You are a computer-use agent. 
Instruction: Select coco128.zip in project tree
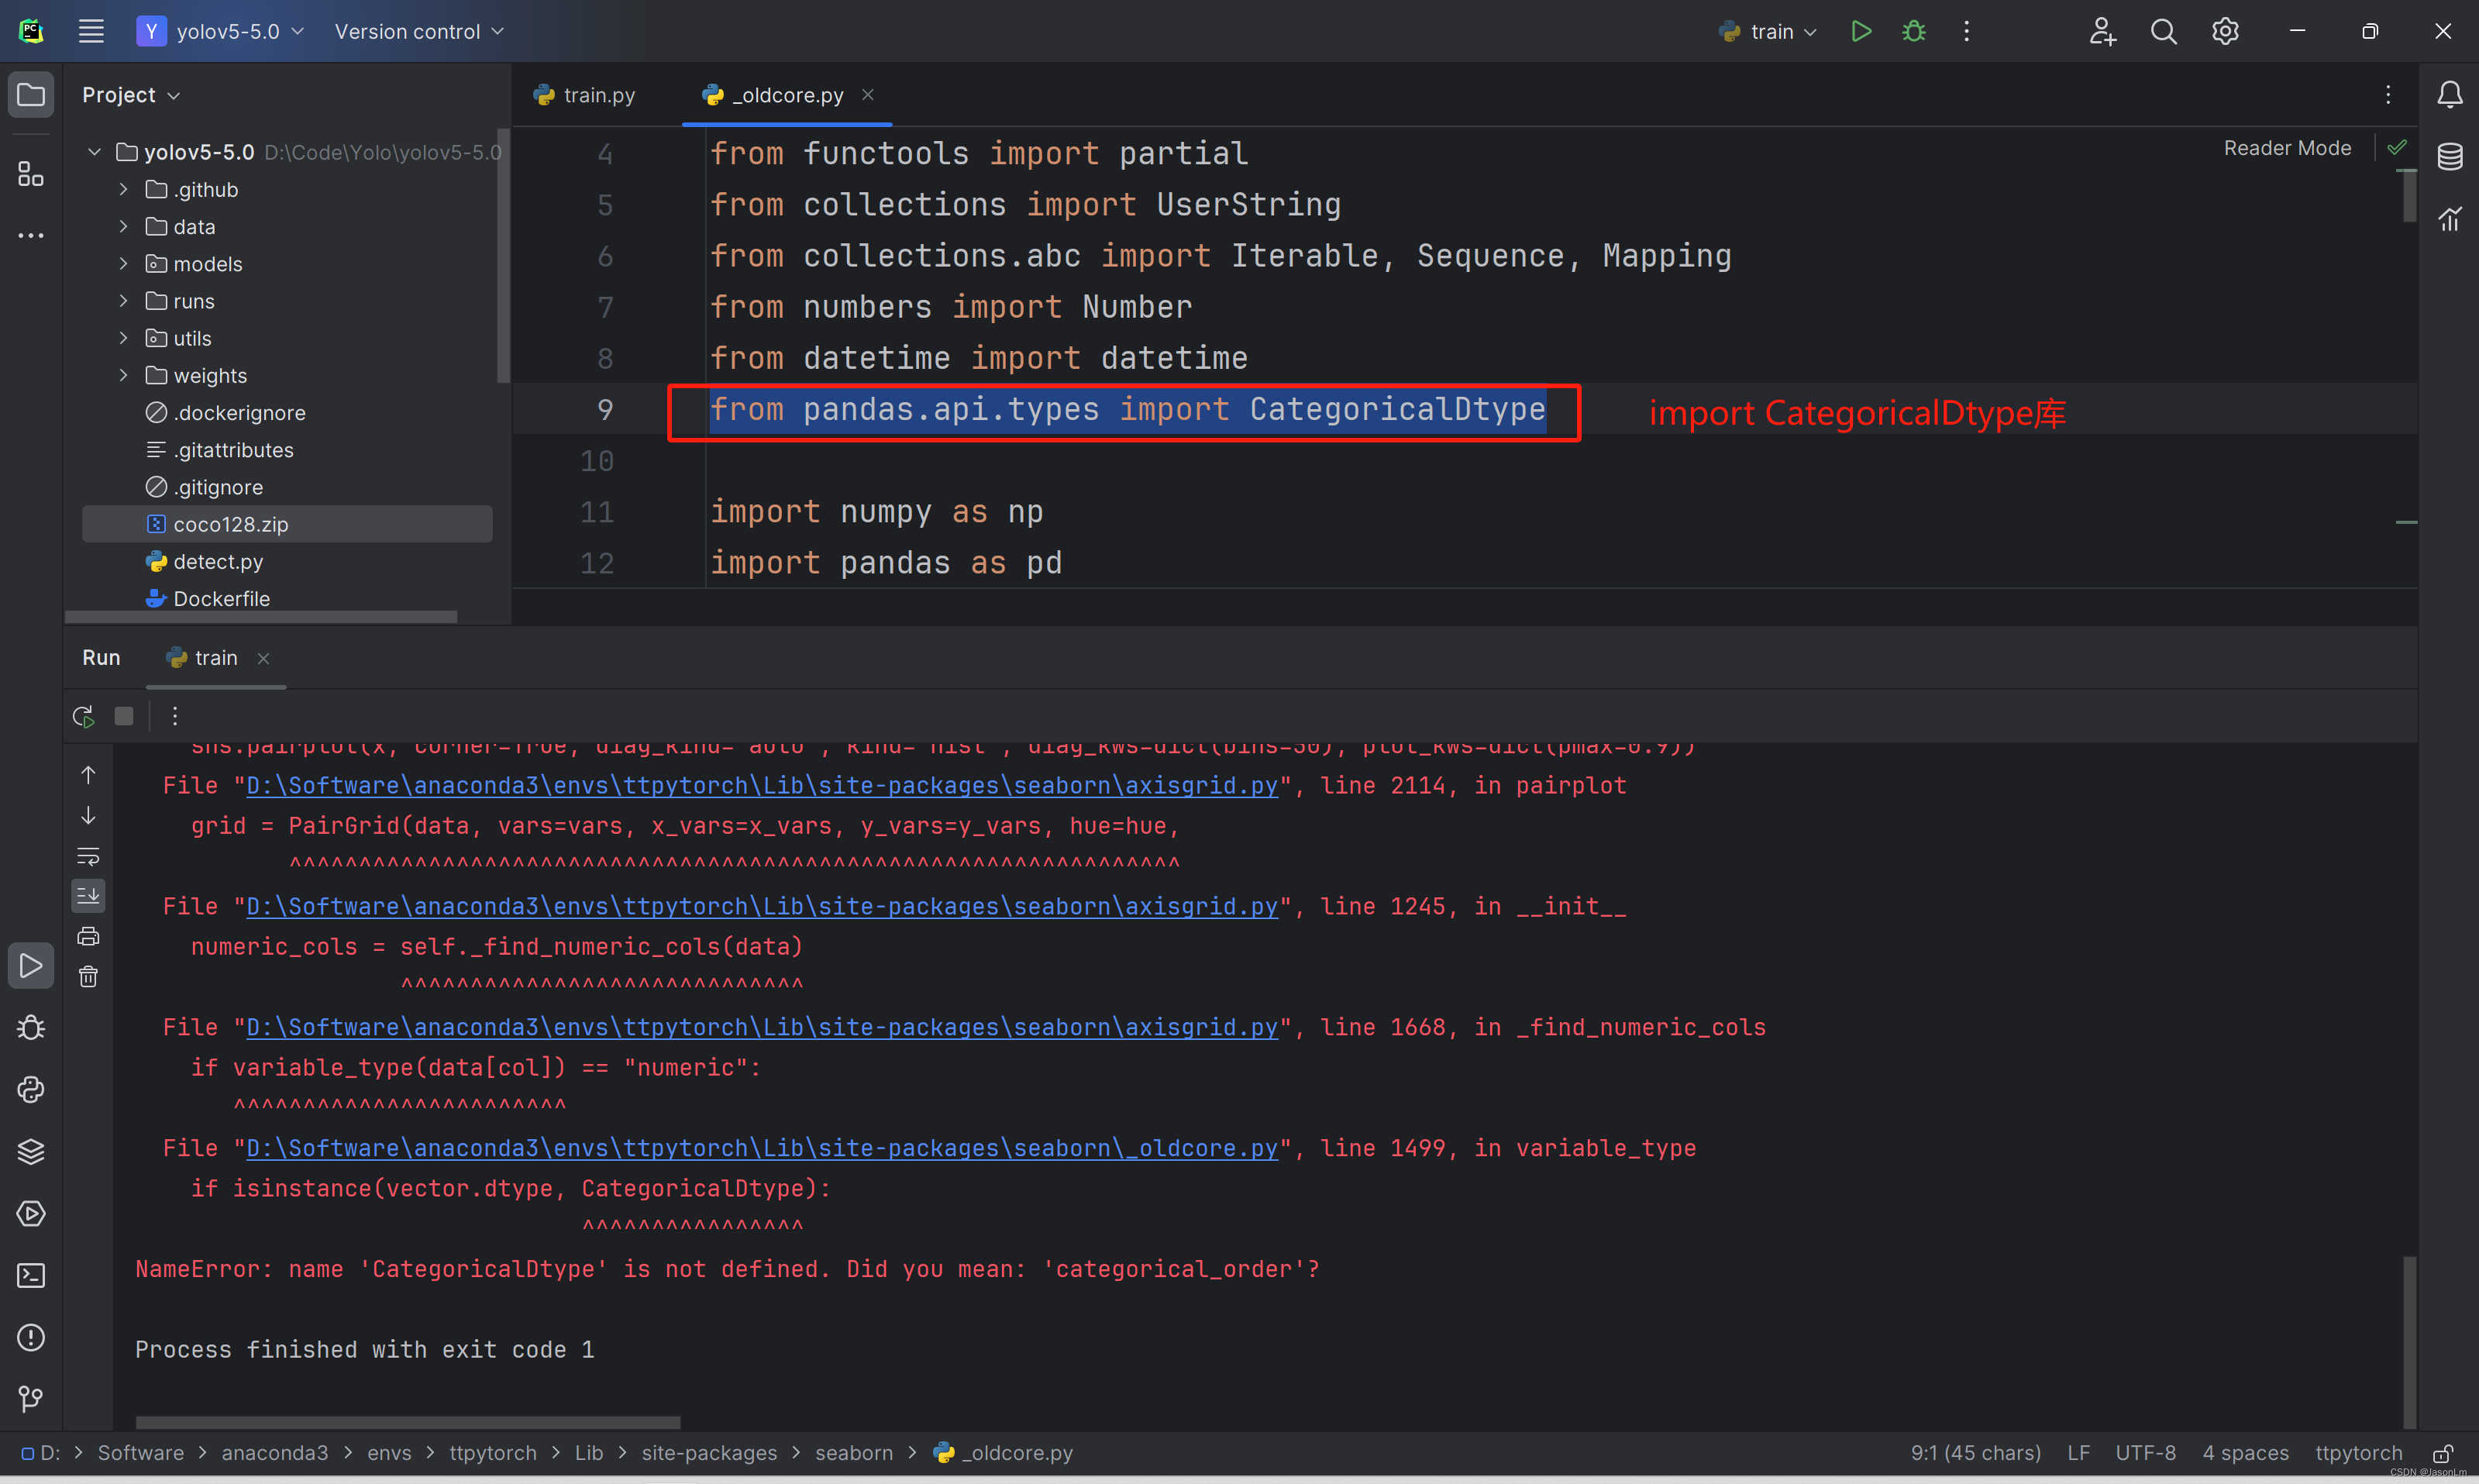(x=287, y=524)
